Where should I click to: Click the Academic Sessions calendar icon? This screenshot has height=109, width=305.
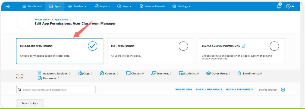pos(39,73)
